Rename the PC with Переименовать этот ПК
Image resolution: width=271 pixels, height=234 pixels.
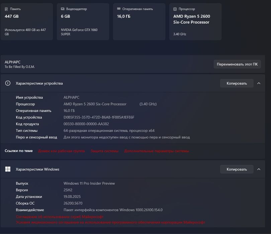[237, 64]
